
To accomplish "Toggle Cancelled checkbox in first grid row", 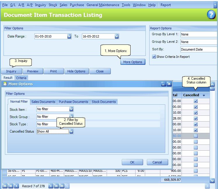I will point(196,101).
